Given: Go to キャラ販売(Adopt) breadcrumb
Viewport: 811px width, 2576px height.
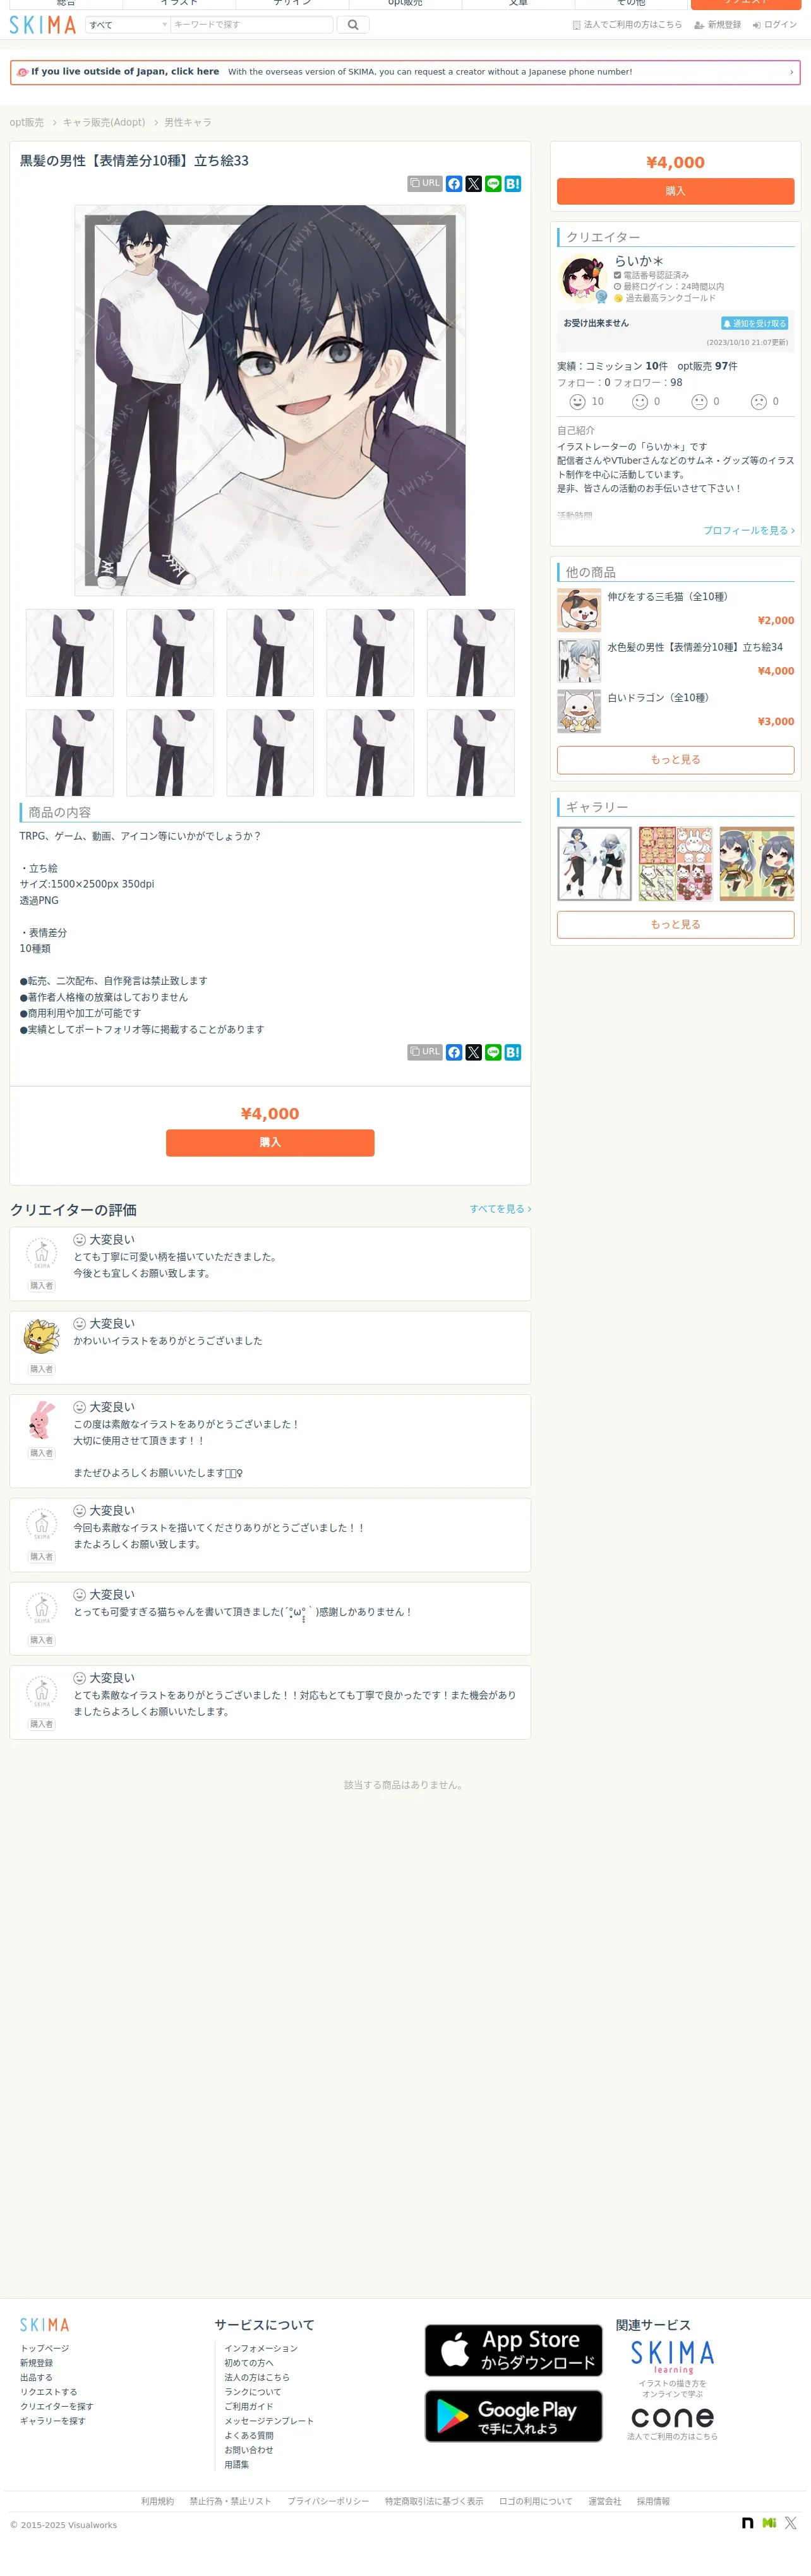Looking at the screenshot, I should point(104,122).
